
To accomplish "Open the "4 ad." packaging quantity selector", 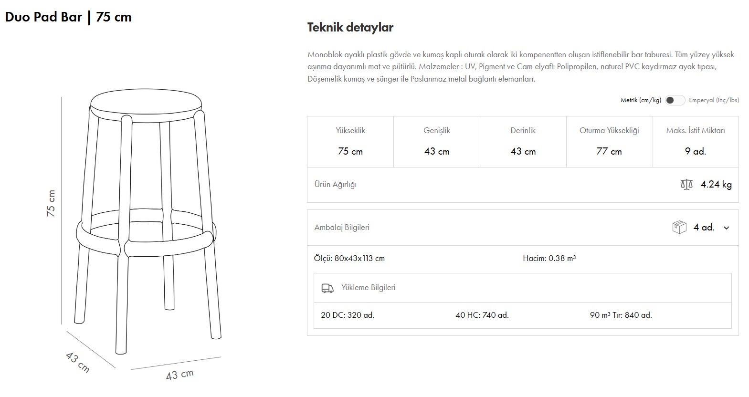I will point(704,228).
